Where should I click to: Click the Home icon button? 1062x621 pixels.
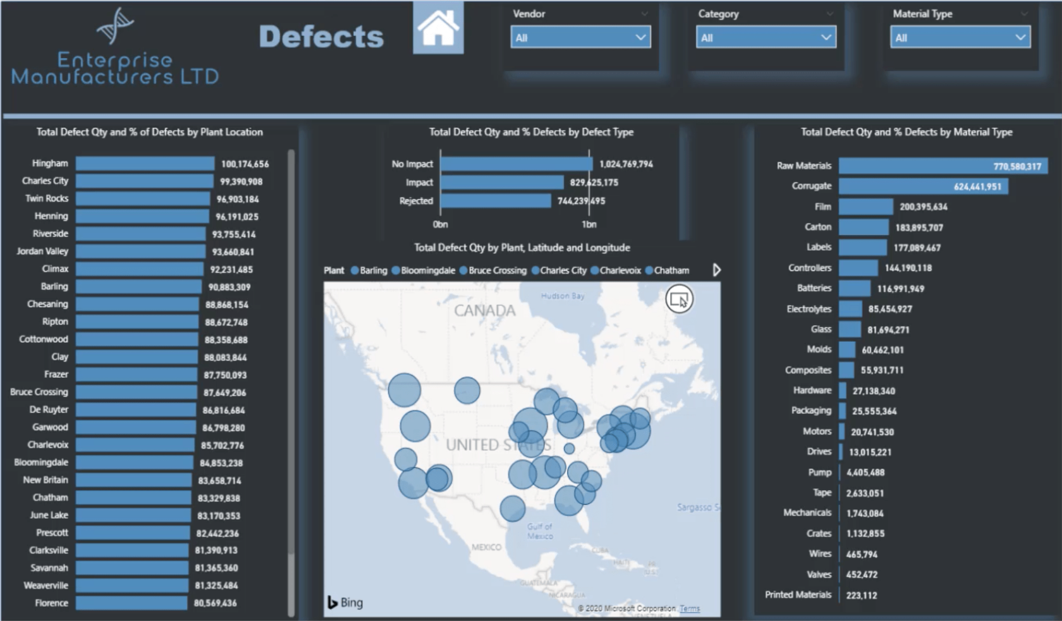tap(438, 28)
